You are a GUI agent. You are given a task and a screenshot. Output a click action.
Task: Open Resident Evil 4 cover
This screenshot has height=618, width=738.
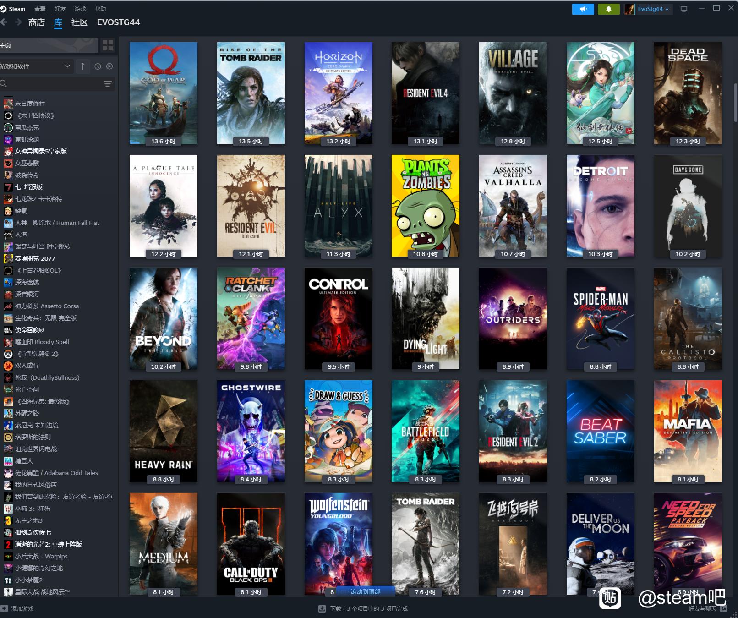coord(426,93)
